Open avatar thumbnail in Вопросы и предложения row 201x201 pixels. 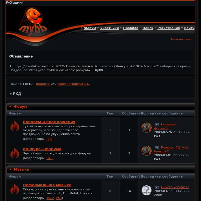[x=147, y=127]
